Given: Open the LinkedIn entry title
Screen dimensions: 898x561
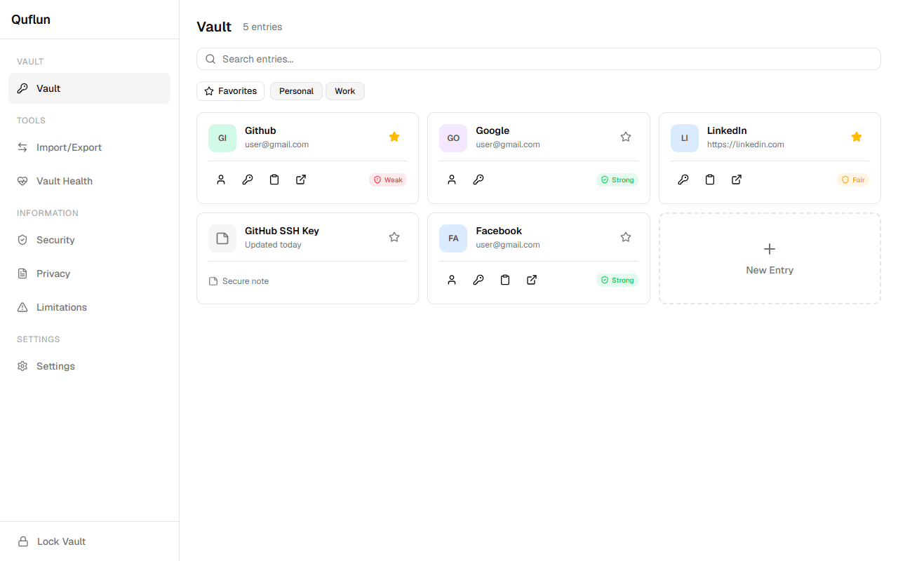Looking at the screenshot, I should (x=727, y=130).
